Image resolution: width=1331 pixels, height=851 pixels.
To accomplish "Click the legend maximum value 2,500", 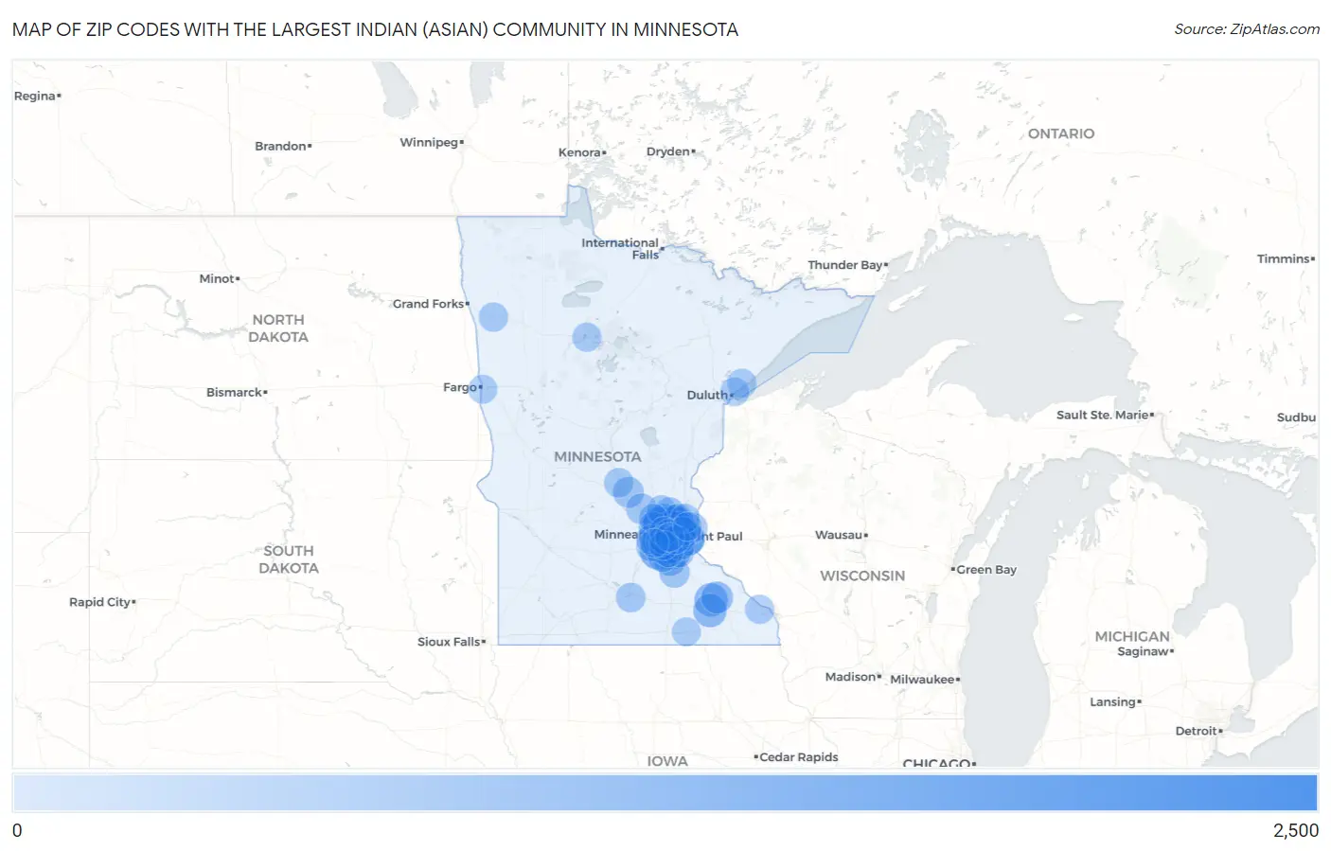I will coord(1296,831).
